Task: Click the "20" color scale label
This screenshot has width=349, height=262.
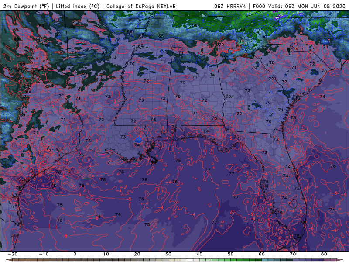Action: coord(137,254)
